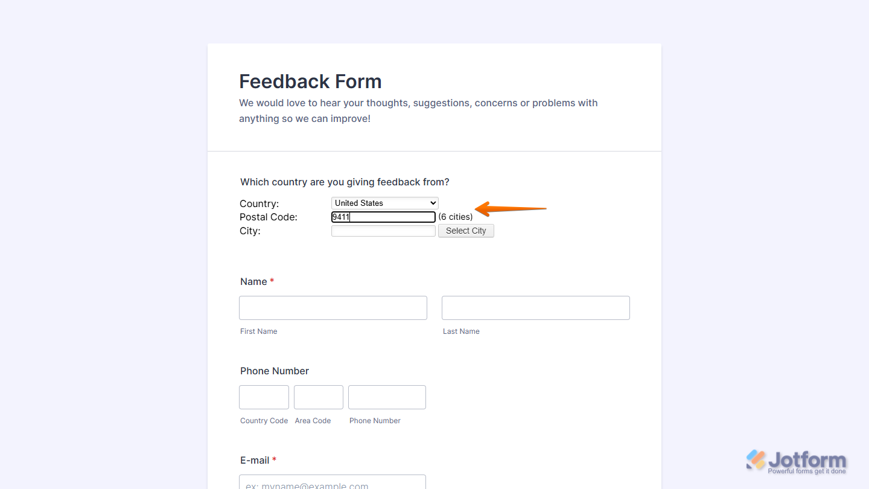Click the E-mail address field
This screenshot has height=489, width=869.
pos(333,484)
